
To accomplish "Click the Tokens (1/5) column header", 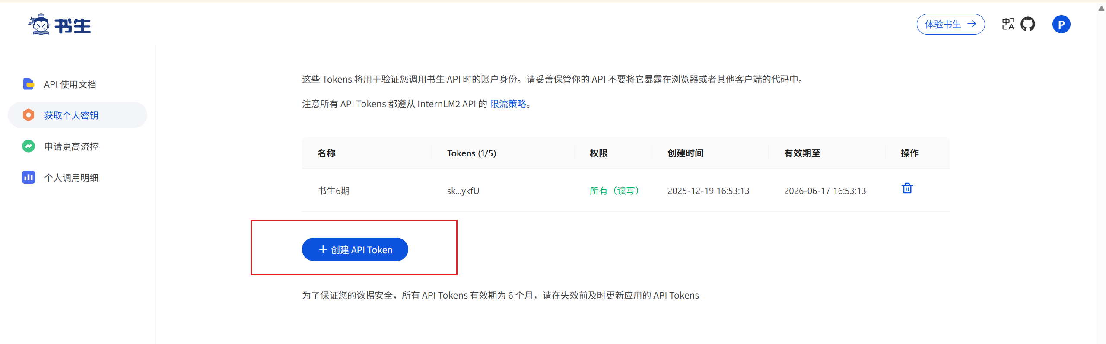I will tap(471, 153).
